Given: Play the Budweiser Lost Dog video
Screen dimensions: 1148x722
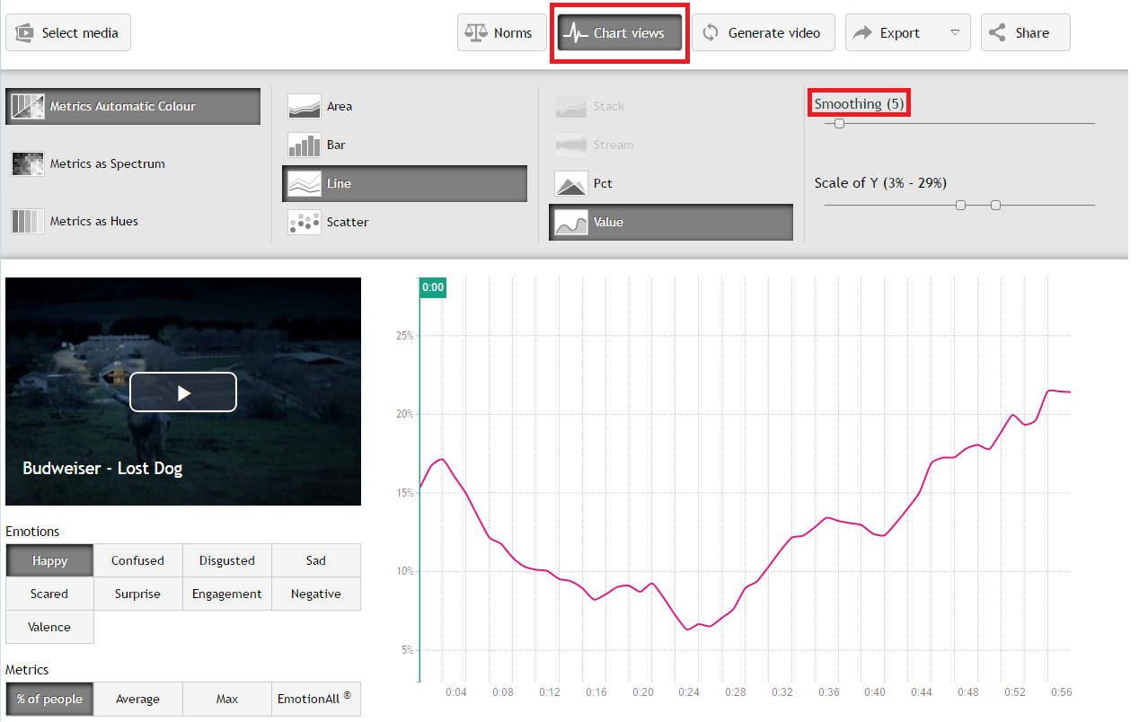Looking at the screenshot, I should coord(183,392).
